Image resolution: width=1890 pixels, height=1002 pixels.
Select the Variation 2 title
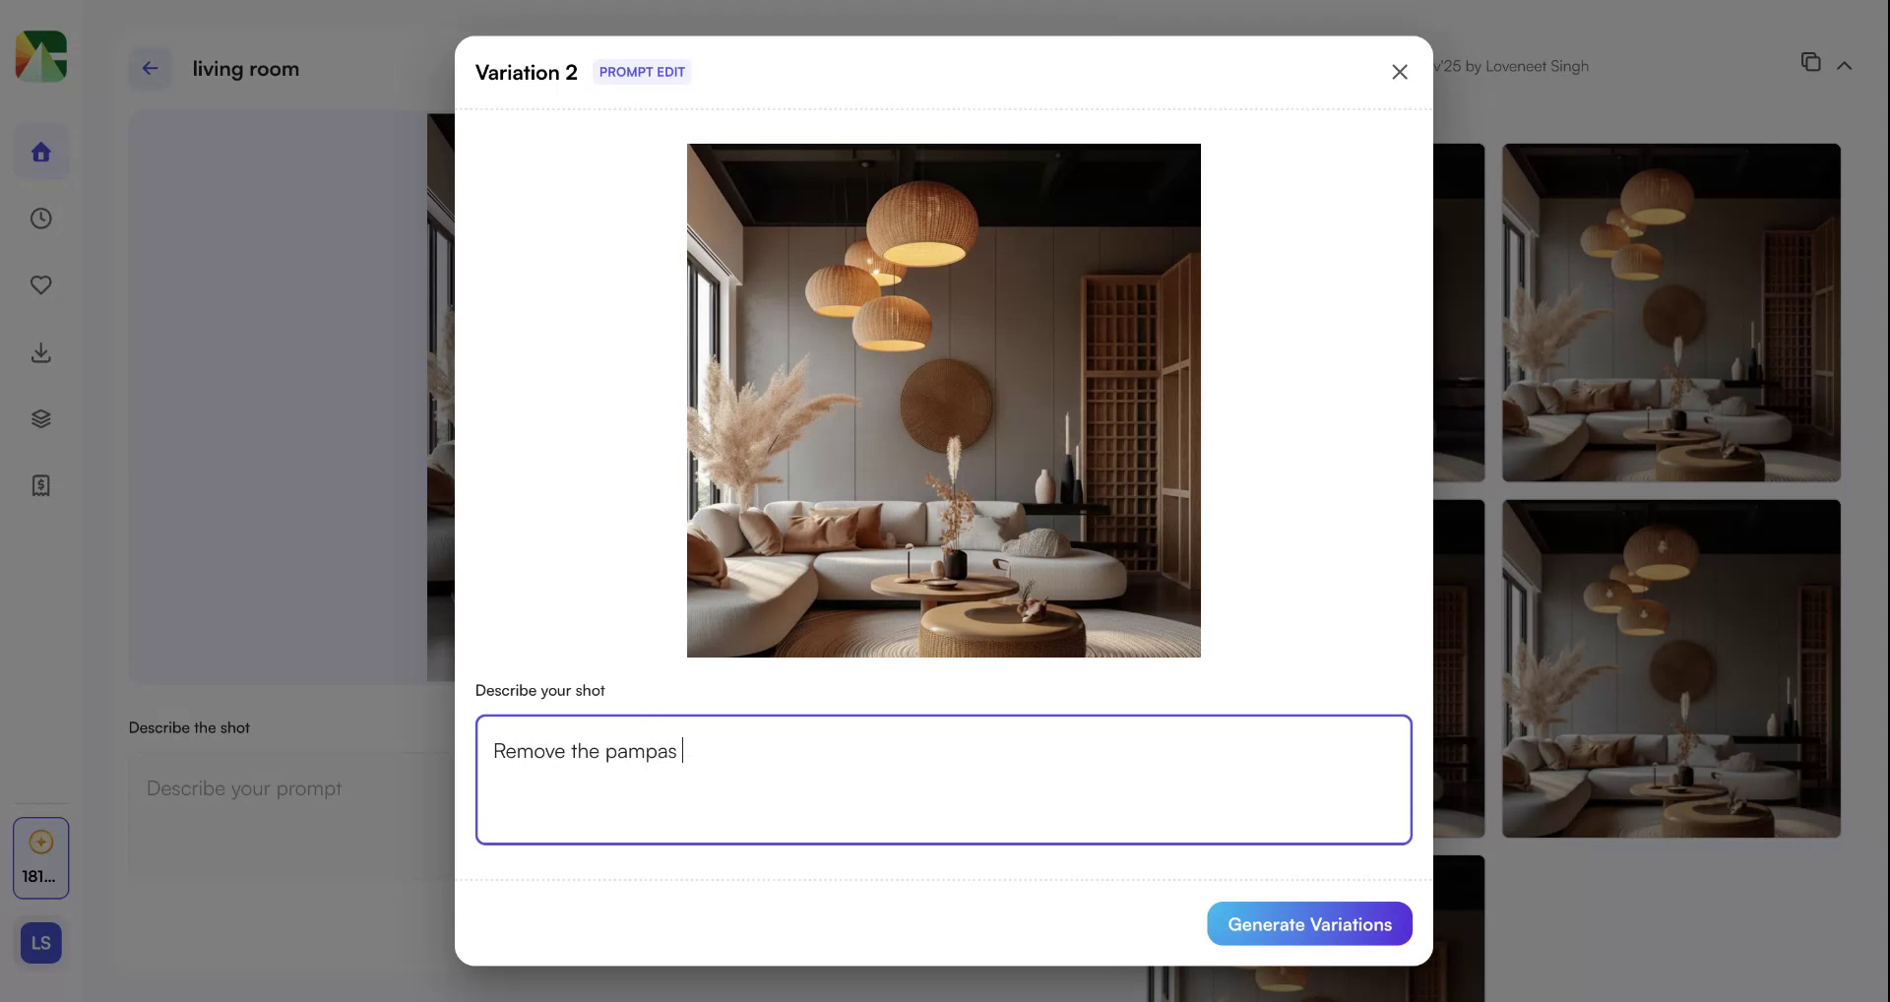tap(527, 72)
